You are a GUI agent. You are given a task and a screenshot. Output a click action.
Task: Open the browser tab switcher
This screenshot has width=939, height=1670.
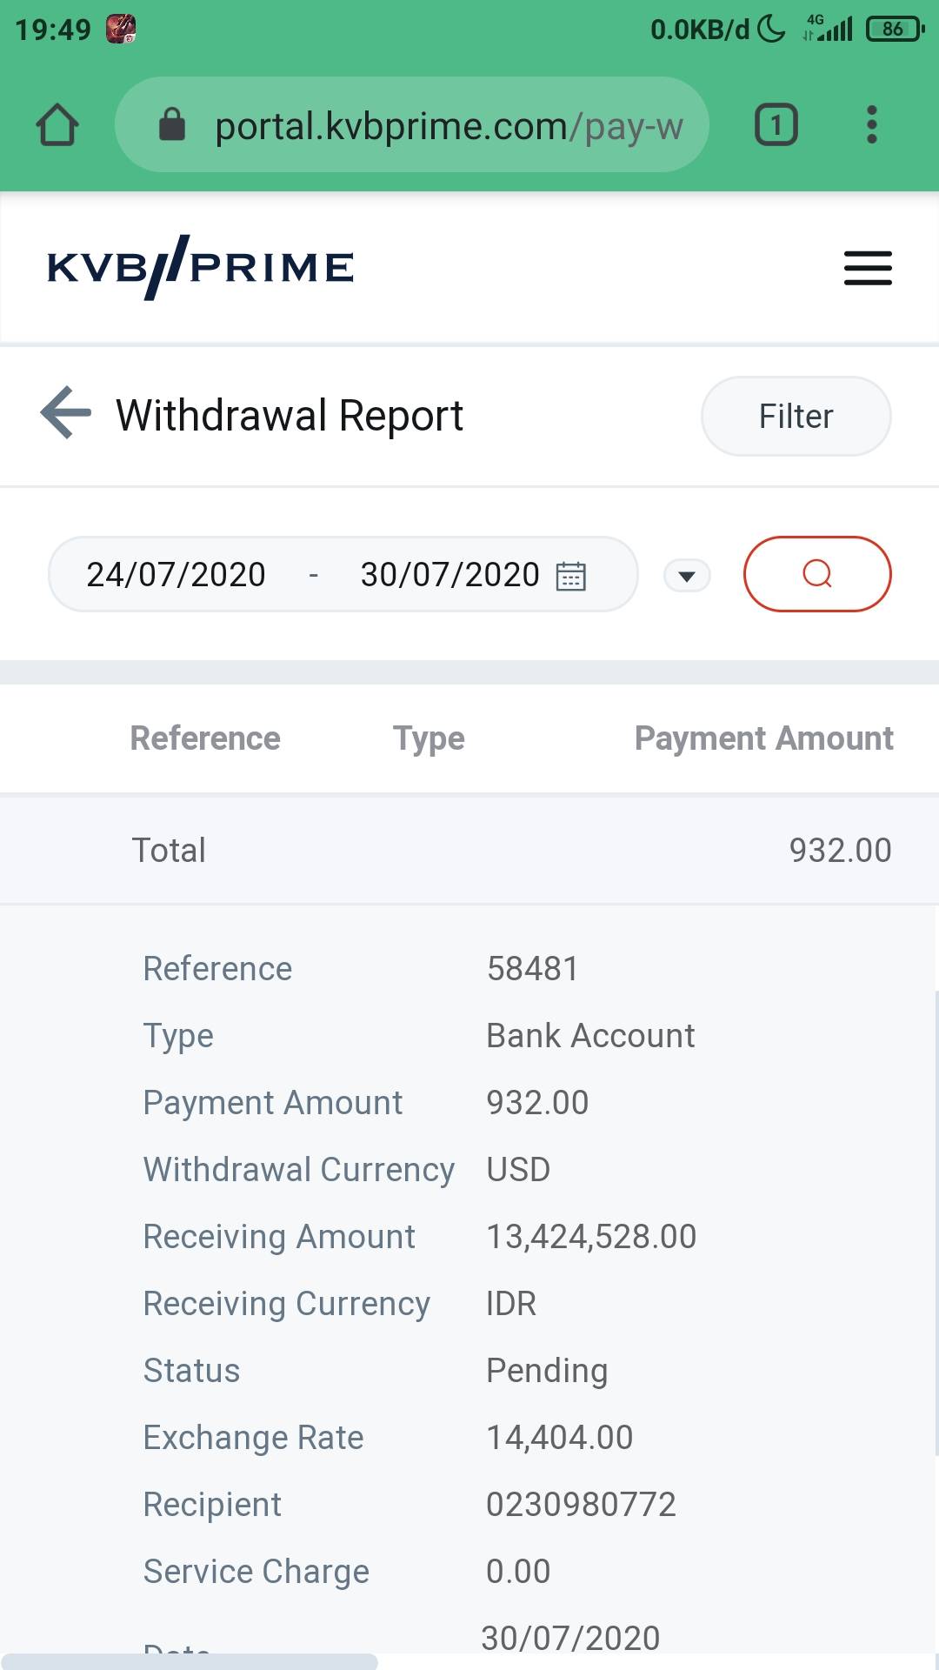(776, 124)
